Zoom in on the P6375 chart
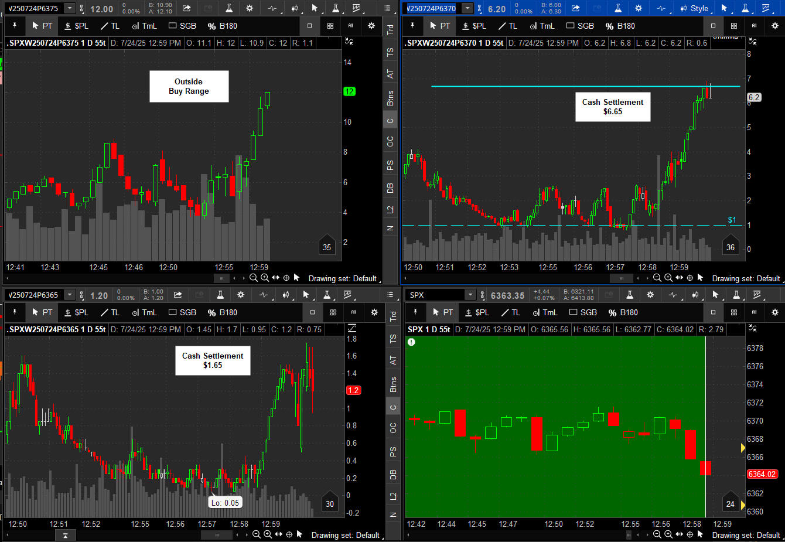This screenshot has height=542, width=785. point(265,278)
